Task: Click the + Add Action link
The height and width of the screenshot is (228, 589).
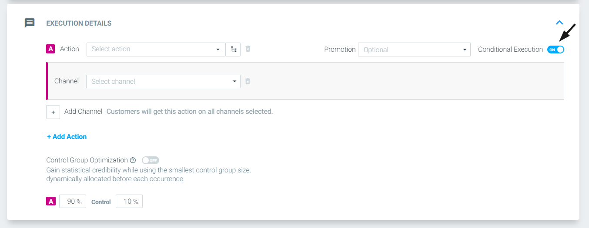Action: [67, 136]
